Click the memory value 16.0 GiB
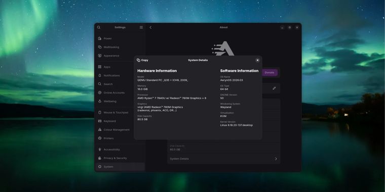Screen dimensions: 385x192 [143, 89]
